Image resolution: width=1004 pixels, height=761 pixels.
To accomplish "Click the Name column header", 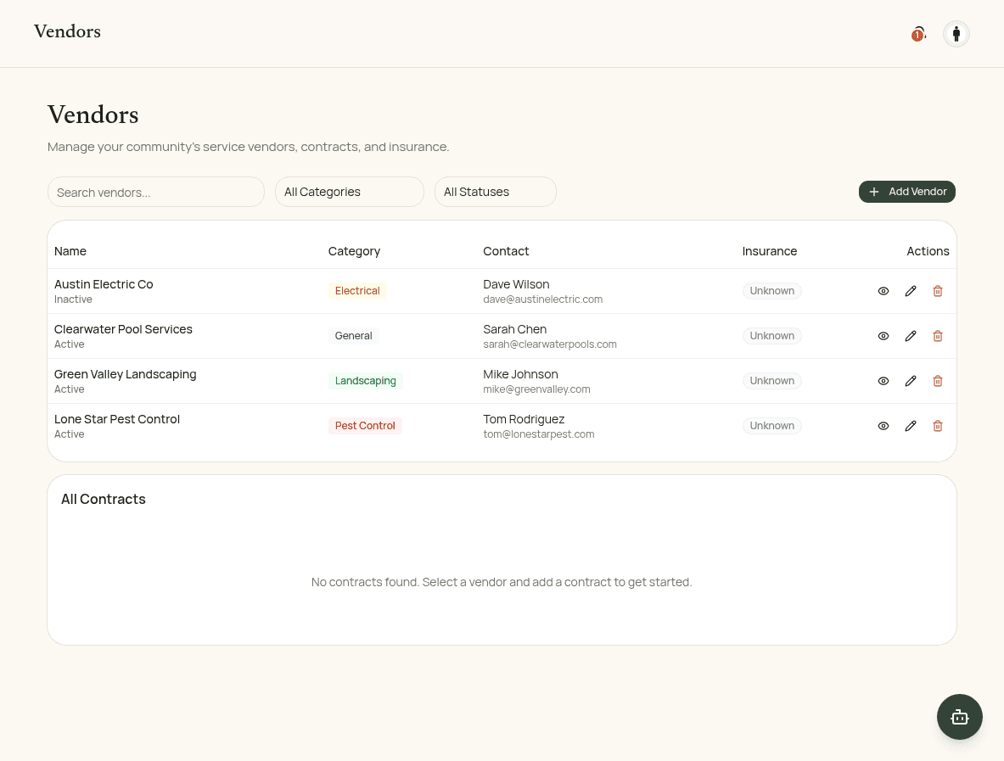I will tap(70, 251).
